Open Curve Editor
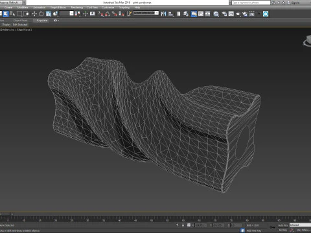 [201, 14]
